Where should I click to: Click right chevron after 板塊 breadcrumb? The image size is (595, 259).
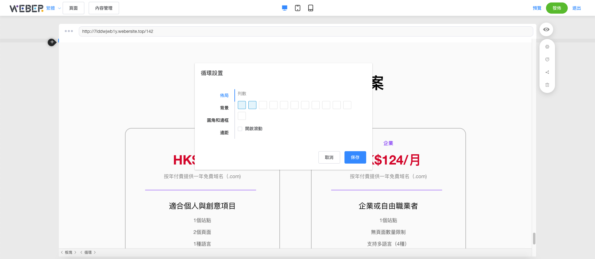tap(75, 252)
